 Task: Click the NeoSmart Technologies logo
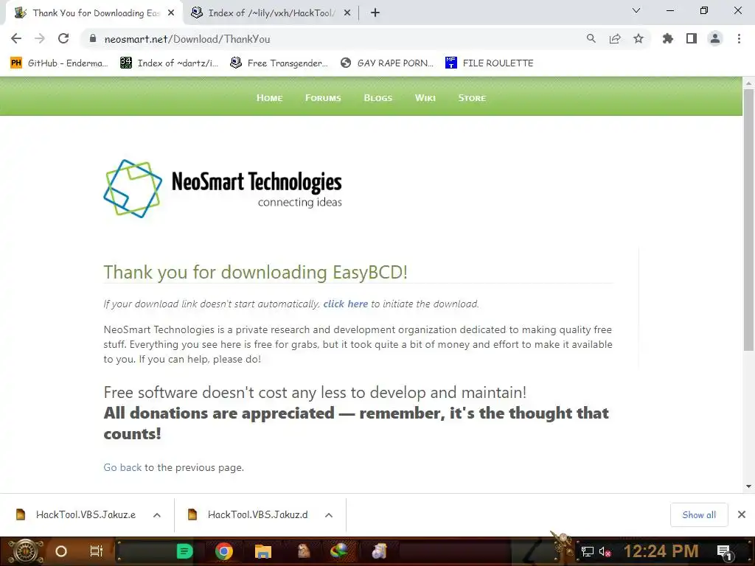click(x=223, y=189)
